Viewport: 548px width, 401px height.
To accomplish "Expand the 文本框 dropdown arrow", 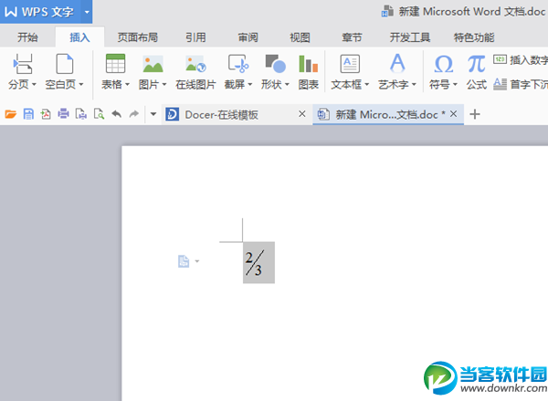I will point(366,84).
